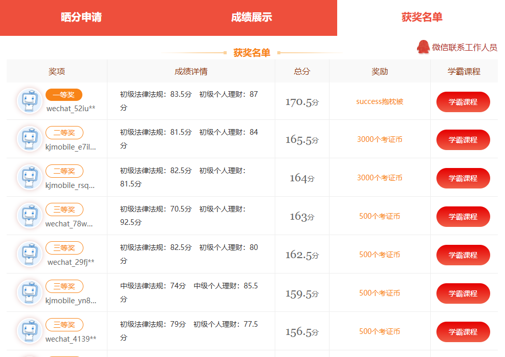
Task: Switch to the 晒分申请 tab
Action: click(81, 17)
